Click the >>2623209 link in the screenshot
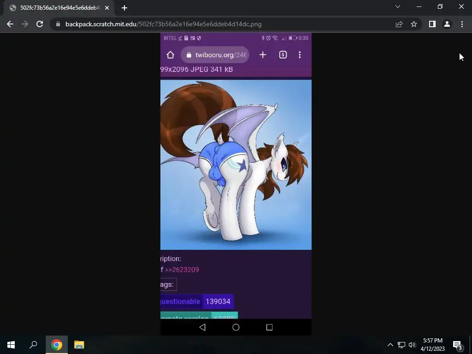Viewport: 472px width, 354px height. click(182, 270)
